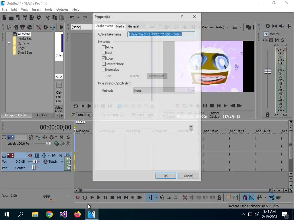Check the Normalize option
294x220 pixels.
pyautogui.click(x=104, y=69)
